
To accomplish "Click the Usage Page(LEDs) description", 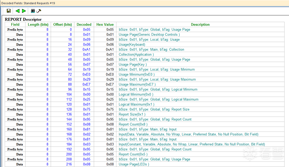I will coord(134,164).
